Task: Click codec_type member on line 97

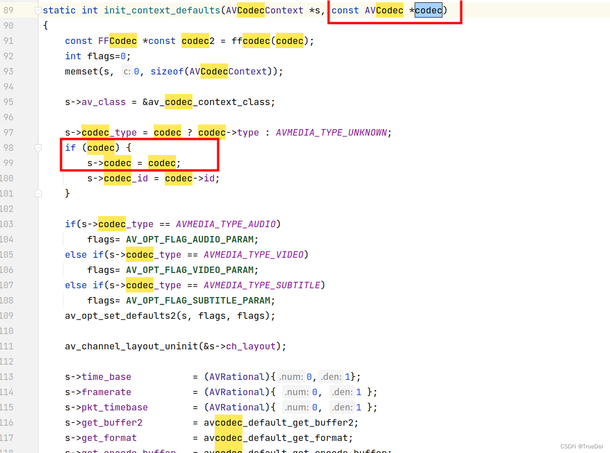Action: click(109, 132)
